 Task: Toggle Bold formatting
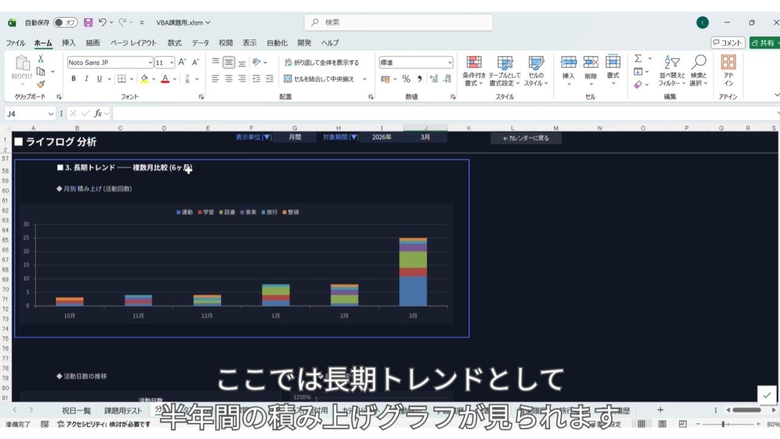click(x=74, y=79)
